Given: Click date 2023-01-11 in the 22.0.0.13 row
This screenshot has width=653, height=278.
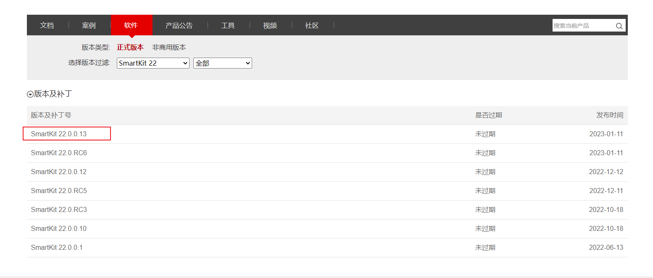Looking at the screenshot, I should [606, 134].
